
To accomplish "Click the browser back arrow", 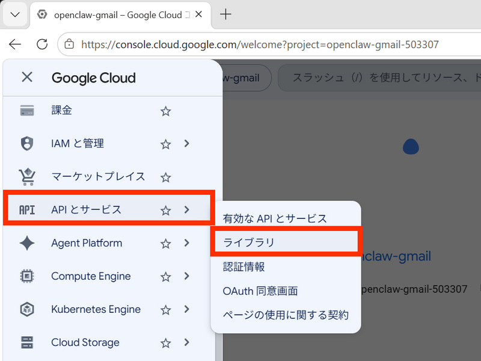I will click(x=14, y=45).
